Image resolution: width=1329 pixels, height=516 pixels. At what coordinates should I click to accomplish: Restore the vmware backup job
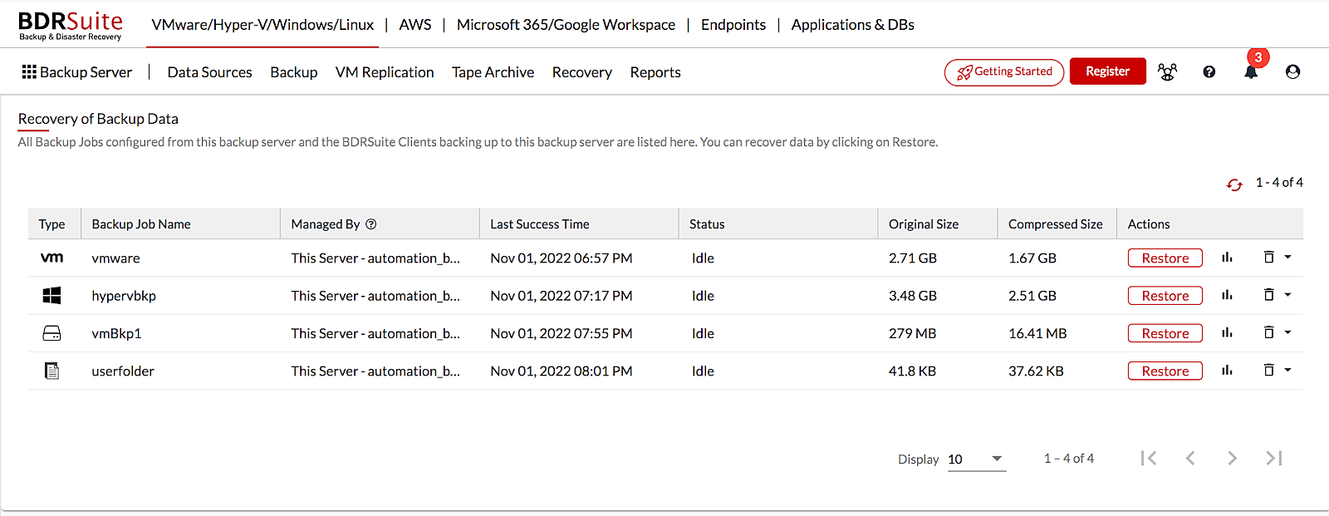click(1165, 258)
